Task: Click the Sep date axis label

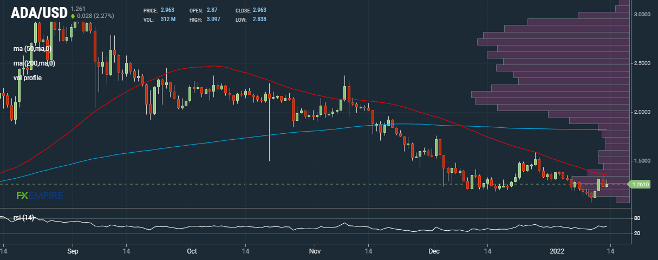Action: [x=74, y=252]
